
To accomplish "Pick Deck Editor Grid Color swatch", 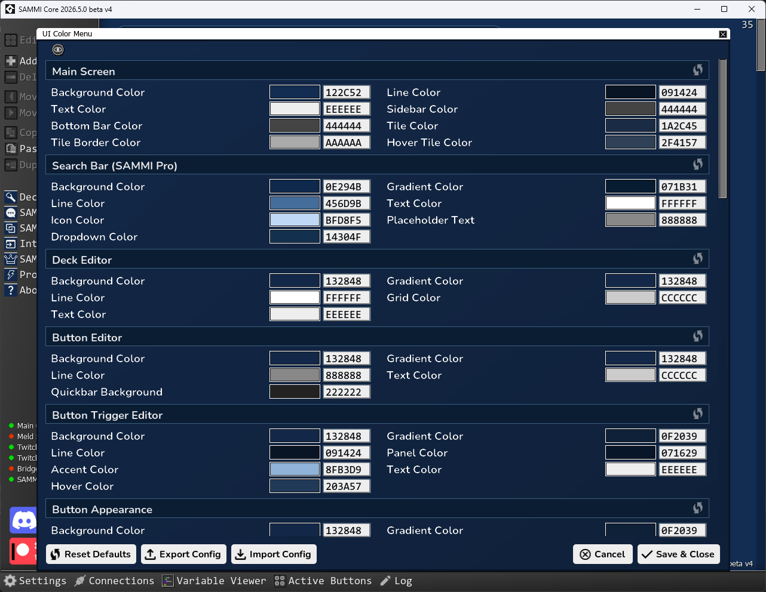I will pyautogui.click(x=630, y=297).
